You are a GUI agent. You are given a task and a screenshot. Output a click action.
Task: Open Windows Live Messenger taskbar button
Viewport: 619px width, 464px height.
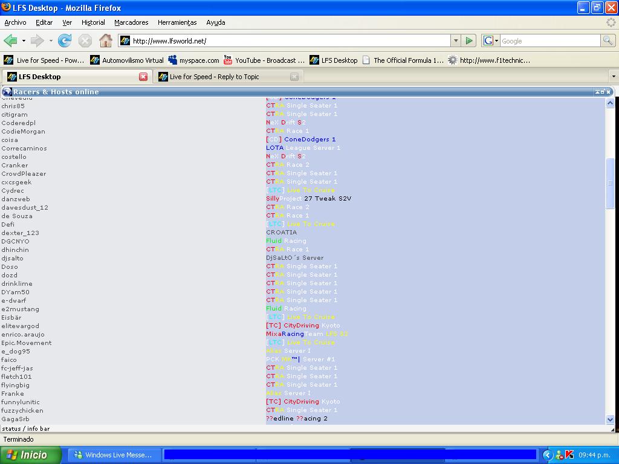coord(114,455)
